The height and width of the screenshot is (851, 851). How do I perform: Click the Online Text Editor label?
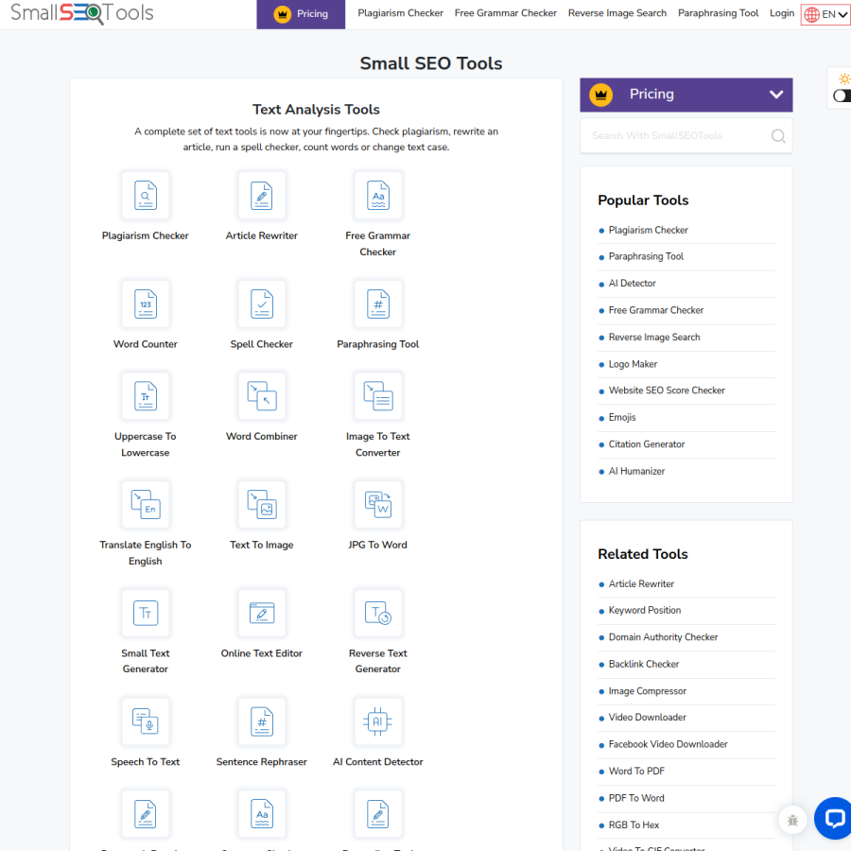coord(262,653)
